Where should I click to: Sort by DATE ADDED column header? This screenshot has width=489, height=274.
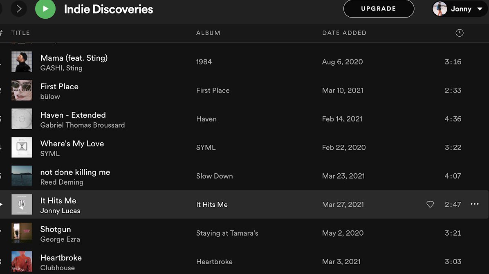tap(344, 33)
